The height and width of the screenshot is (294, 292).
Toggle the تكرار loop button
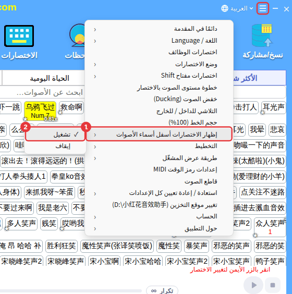point(162,290)
